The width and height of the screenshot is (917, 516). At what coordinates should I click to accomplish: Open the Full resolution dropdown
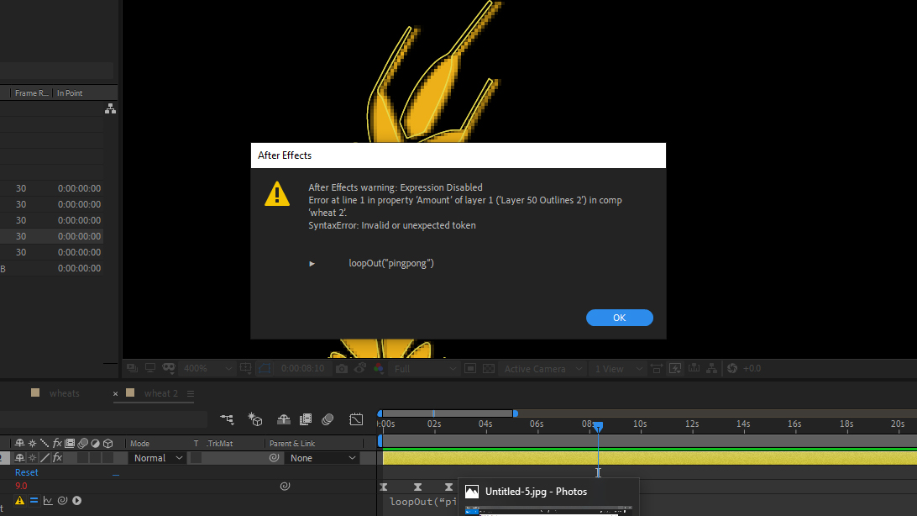(425, 369)
